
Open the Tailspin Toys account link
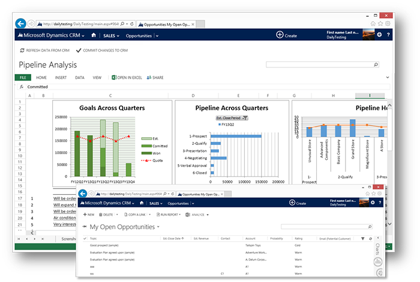[x=253, y=245]
